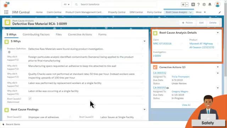Open the setup gear icon

tap(204, 5)
